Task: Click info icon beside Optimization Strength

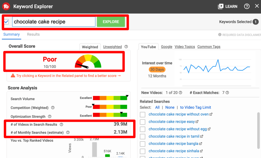Action: tap(50, 117)
